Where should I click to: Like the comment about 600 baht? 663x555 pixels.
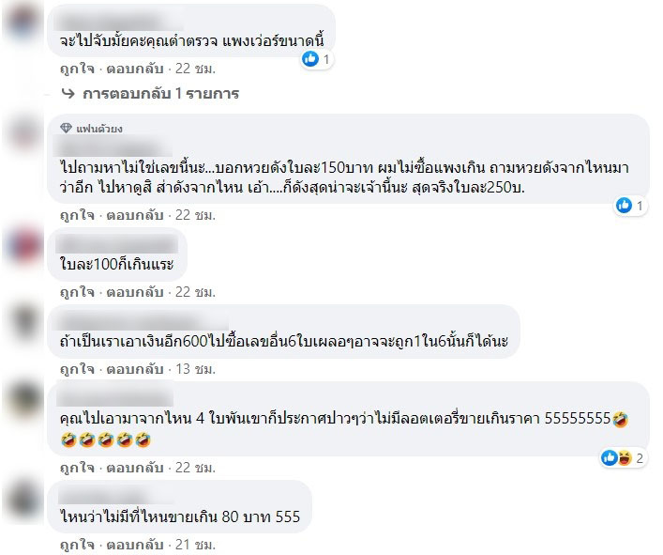[x=77, y=369]
